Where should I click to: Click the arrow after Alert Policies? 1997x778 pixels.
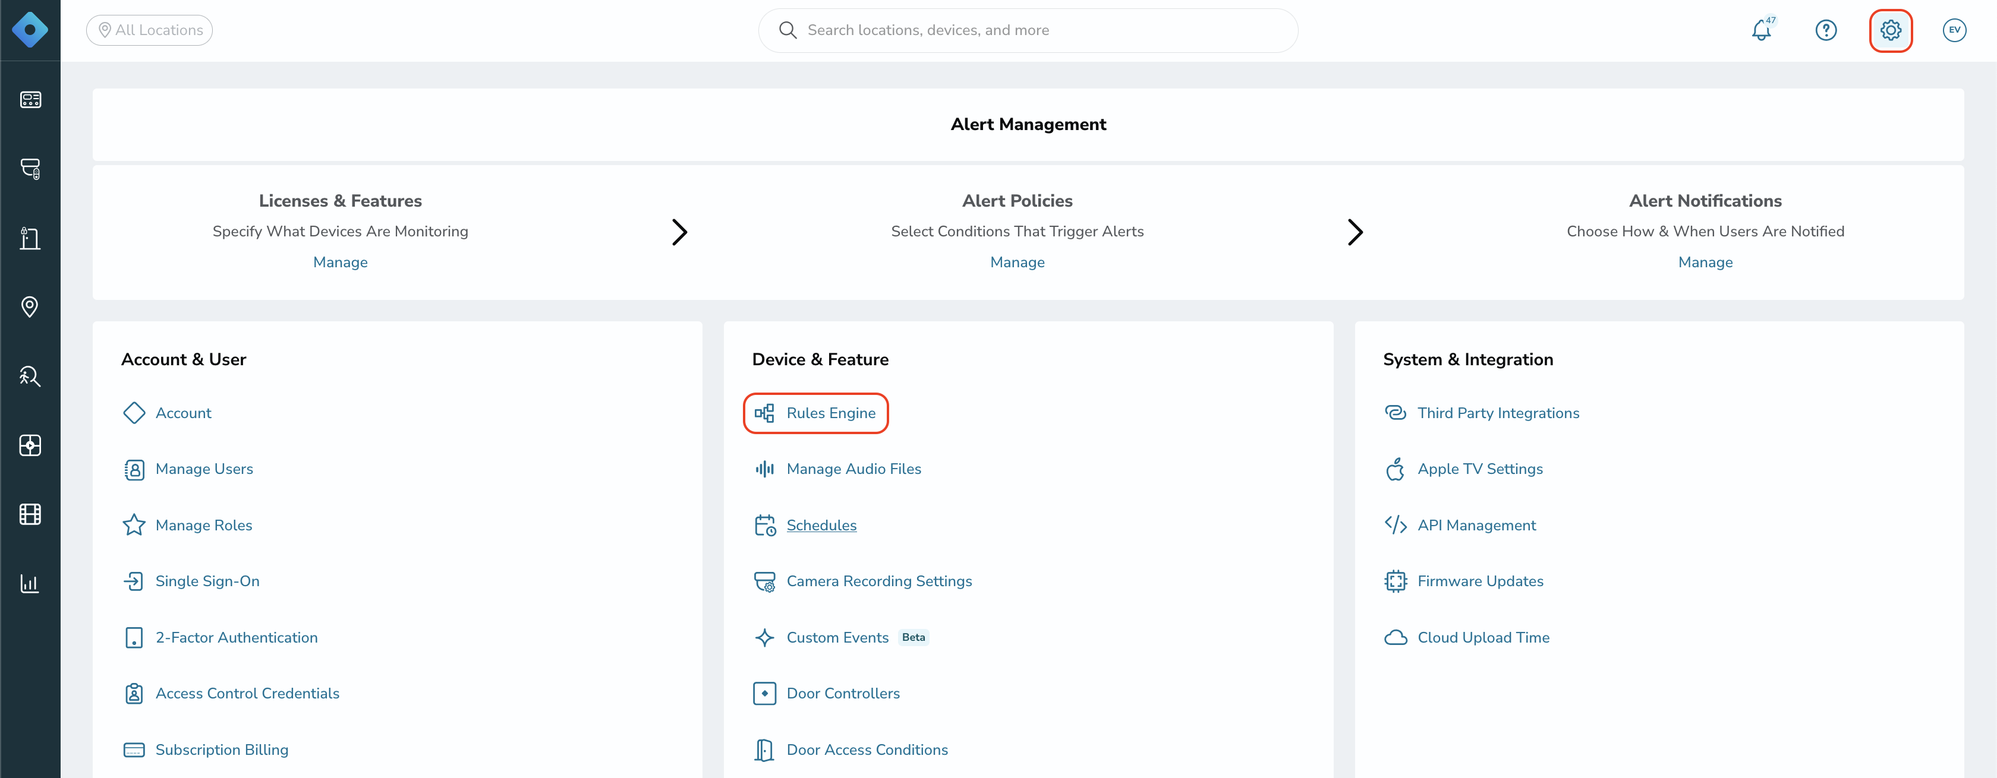[x=1355, y=232]
